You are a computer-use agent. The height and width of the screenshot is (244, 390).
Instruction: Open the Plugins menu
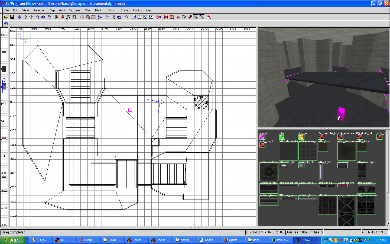point(137,10)
